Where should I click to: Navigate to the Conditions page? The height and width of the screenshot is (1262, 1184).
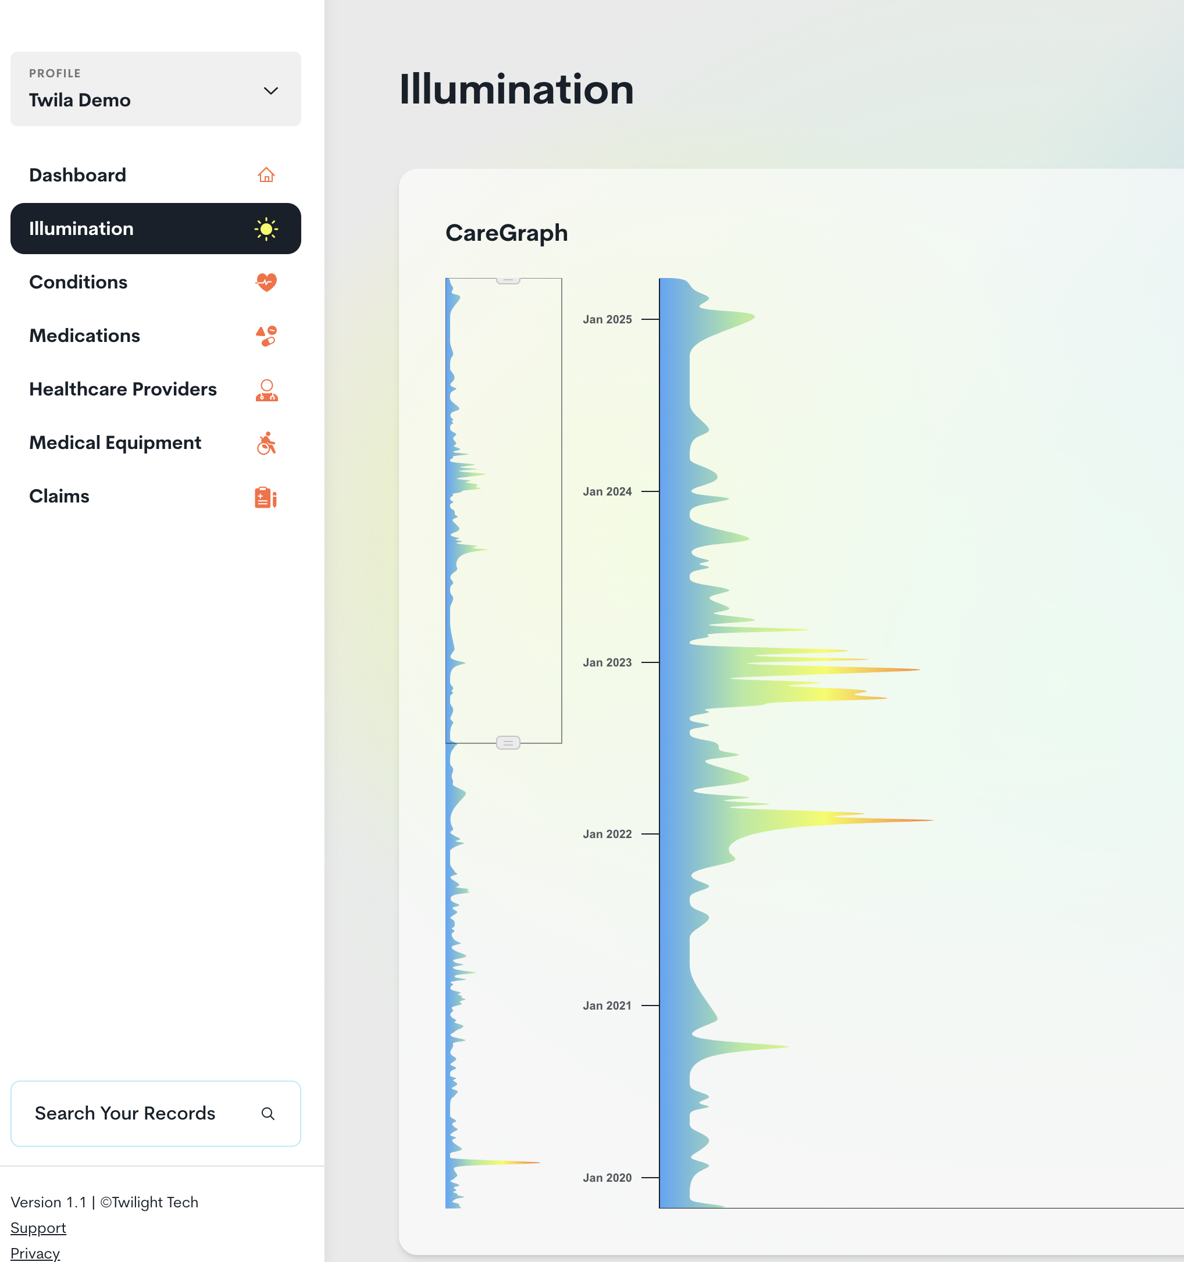78,283
